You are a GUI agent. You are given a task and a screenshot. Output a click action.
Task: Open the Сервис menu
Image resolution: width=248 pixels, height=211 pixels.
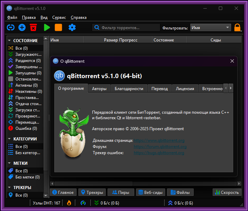click(59, 17)
